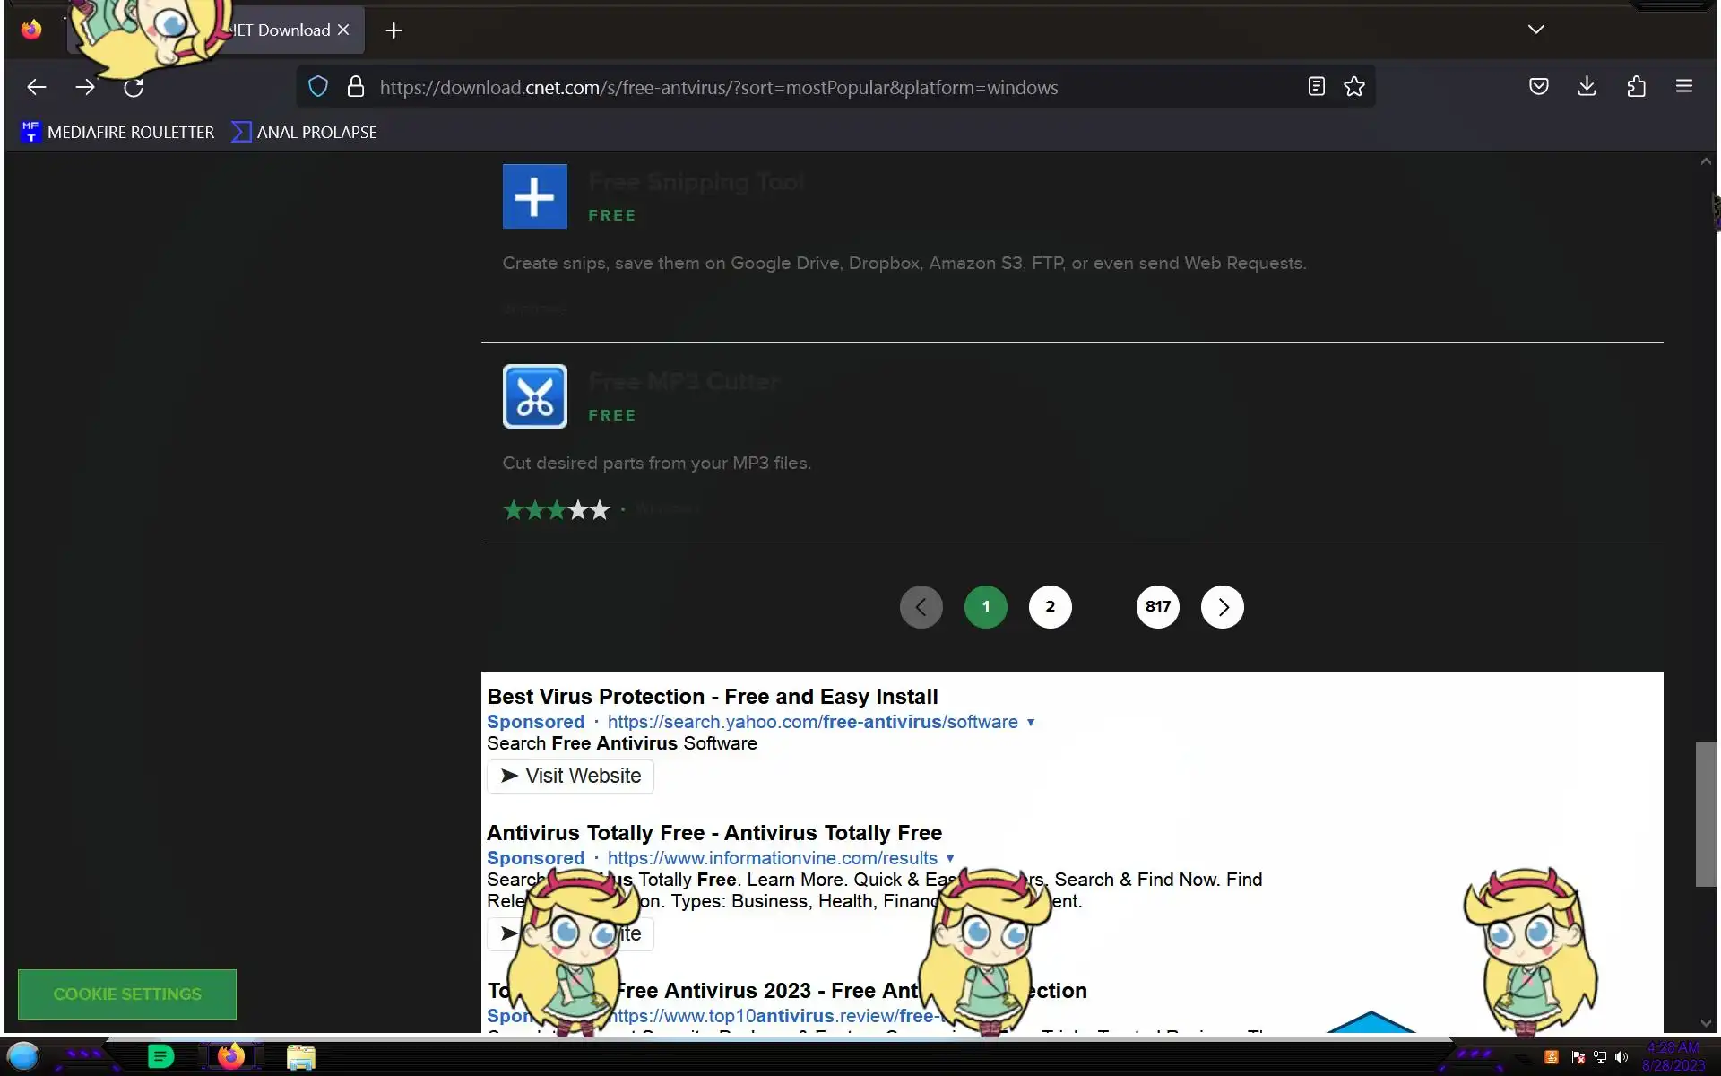
Task: Open the Firefox downloads panel
Action: [x=1587, y=87]
